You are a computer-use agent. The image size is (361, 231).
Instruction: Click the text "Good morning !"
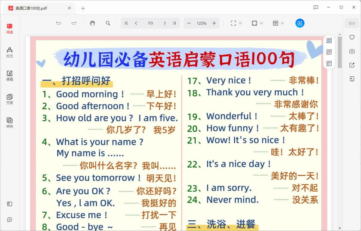90,94
